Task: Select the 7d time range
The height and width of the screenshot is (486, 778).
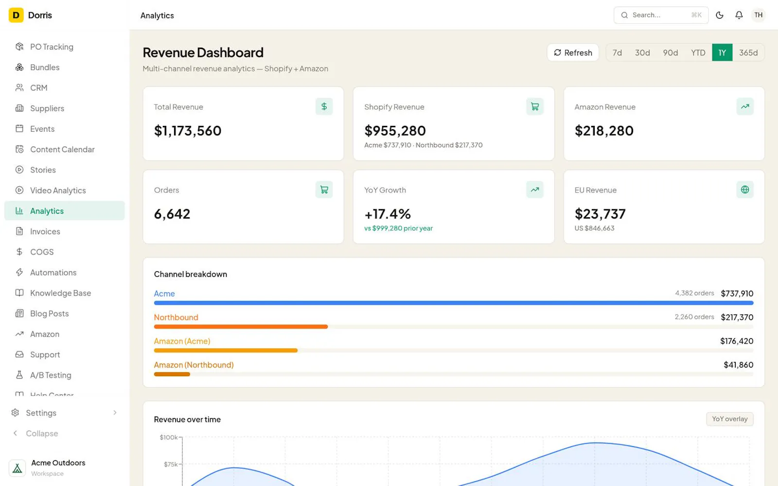Action: tap(617, 52)
